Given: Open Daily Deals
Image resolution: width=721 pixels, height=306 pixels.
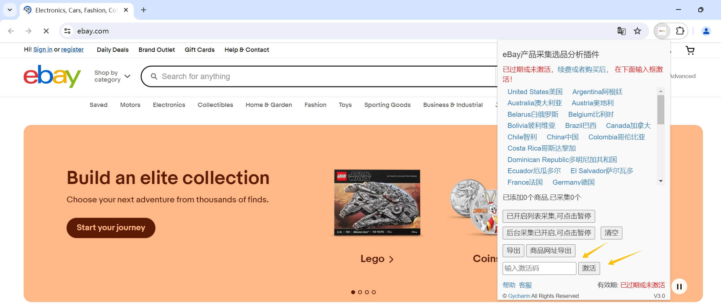Looking at the screenshot, I should click(x=112, y=50).
